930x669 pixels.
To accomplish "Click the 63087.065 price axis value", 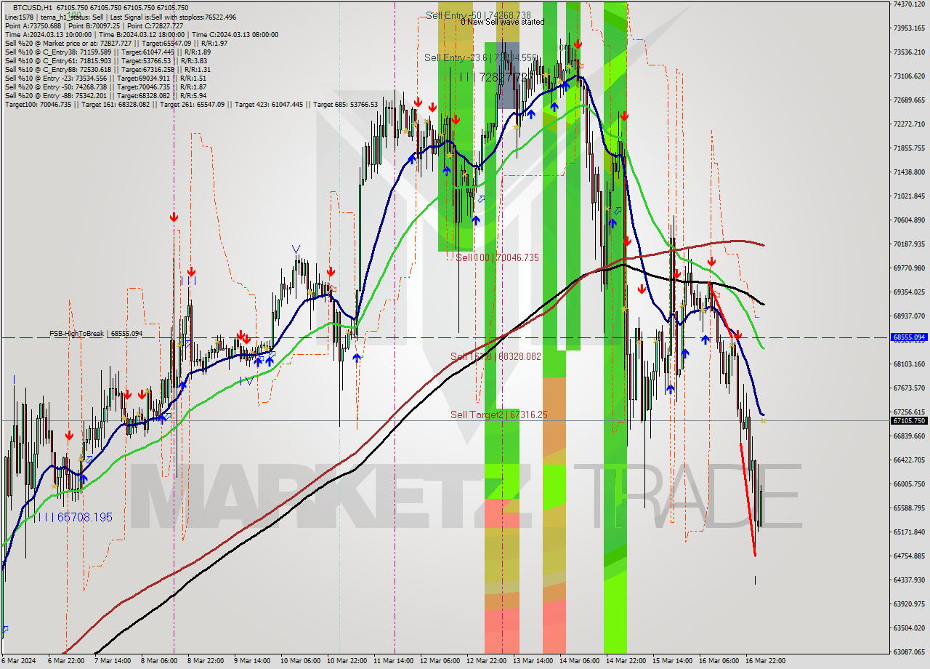I will (x=909, y=652).
